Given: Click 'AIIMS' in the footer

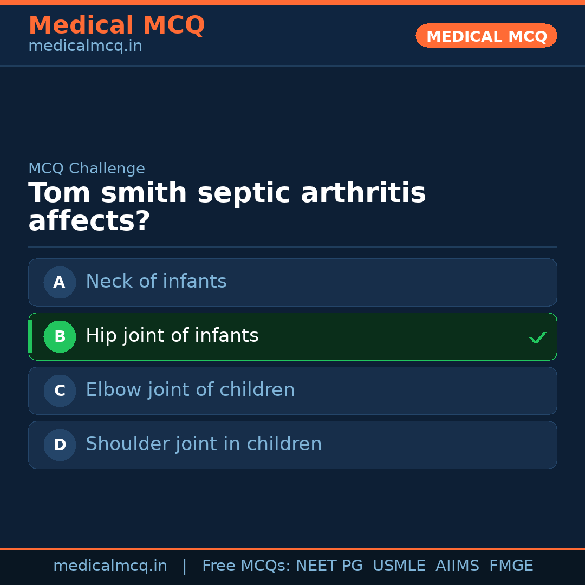Looking at the screenshot, I should point(457,566).
